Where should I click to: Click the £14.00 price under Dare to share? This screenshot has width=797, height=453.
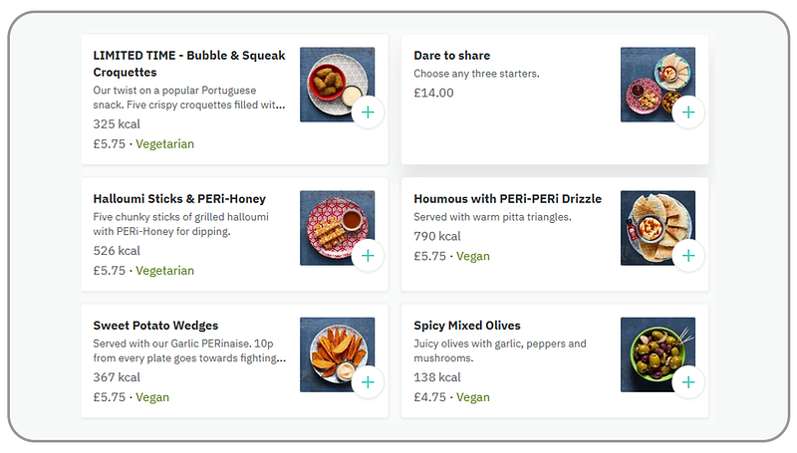click(433, 93)
